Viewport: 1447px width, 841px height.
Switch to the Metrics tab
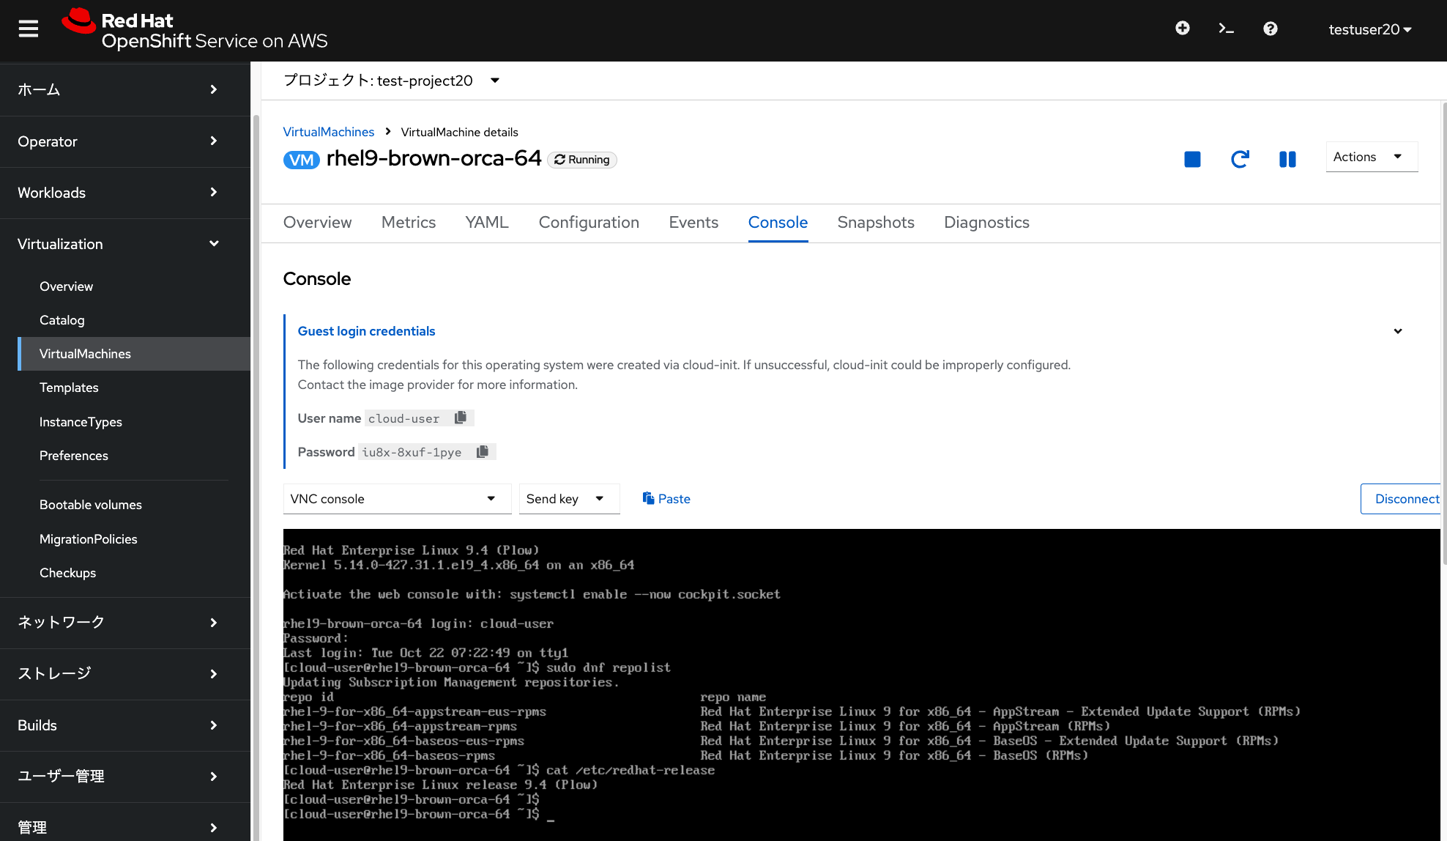coord(409,223)
